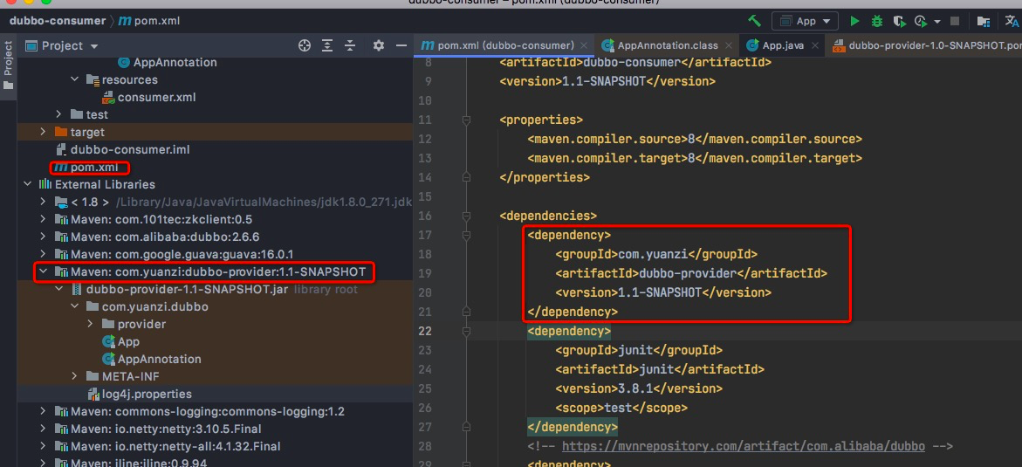Place cursor in 1.1-SNAPSHOT on line 20

pyautogui.click(x=660, y=292)
